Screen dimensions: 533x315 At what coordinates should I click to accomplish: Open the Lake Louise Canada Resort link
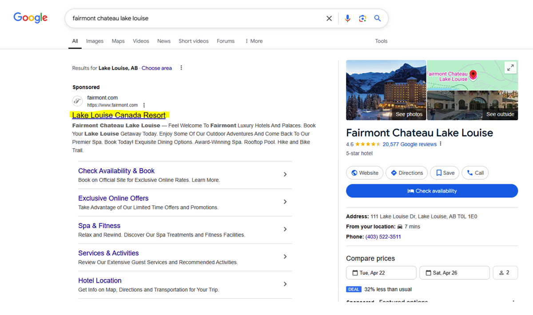click(119, 115)
